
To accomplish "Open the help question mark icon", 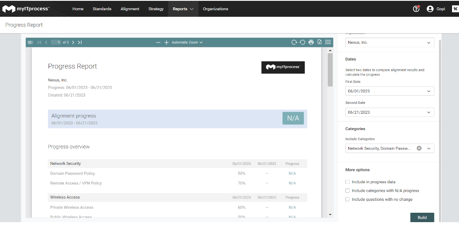I will (x=416, y=9).
